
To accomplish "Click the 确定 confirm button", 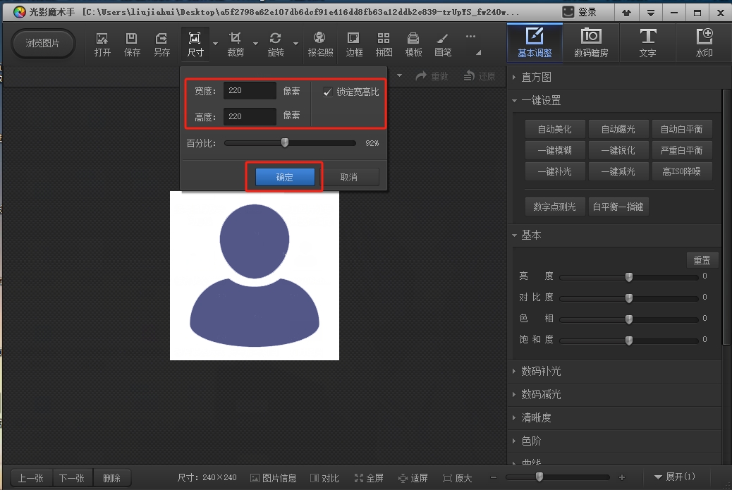I will [285, 178].
